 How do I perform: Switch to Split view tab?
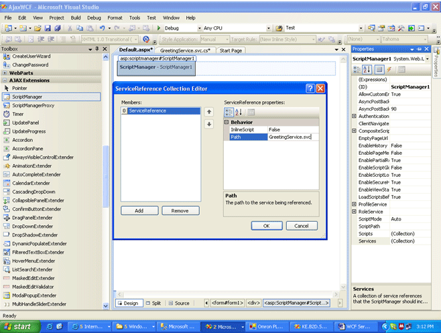point(153,304)
